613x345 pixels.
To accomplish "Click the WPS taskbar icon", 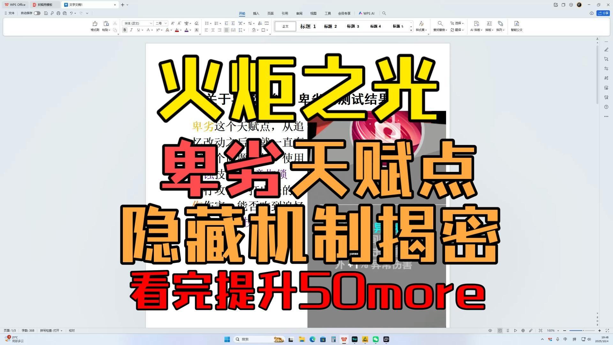I will click(x=344, y=339).
